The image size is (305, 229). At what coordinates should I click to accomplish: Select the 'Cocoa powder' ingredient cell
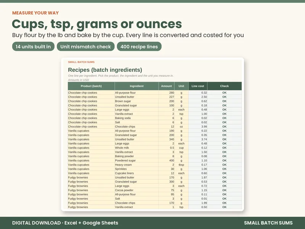pyautogui.click(x=136, y=190)
